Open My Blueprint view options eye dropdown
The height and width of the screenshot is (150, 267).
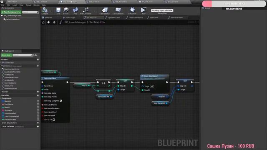[x=36, y=55]
